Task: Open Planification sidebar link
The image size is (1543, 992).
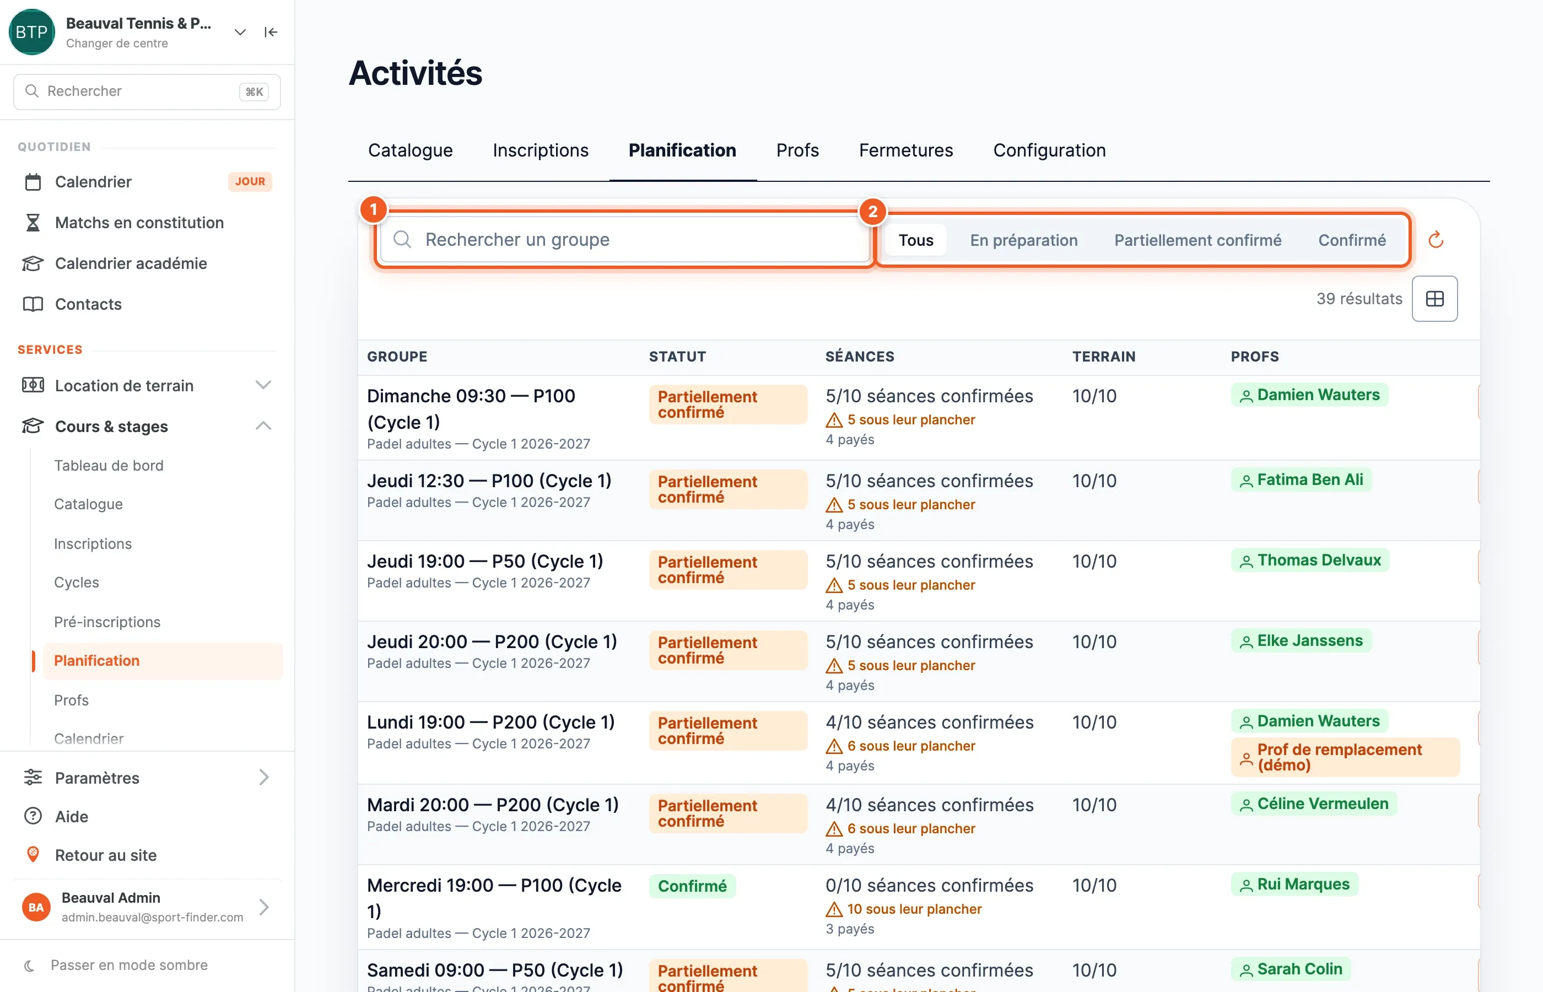Action: [x=162, y=661]
